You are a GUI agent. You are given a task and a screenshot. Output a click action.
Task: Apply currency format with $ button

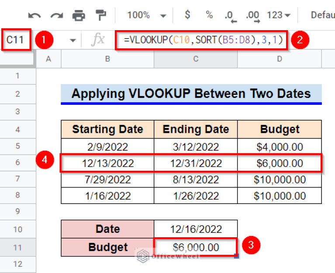pos(187,15)
